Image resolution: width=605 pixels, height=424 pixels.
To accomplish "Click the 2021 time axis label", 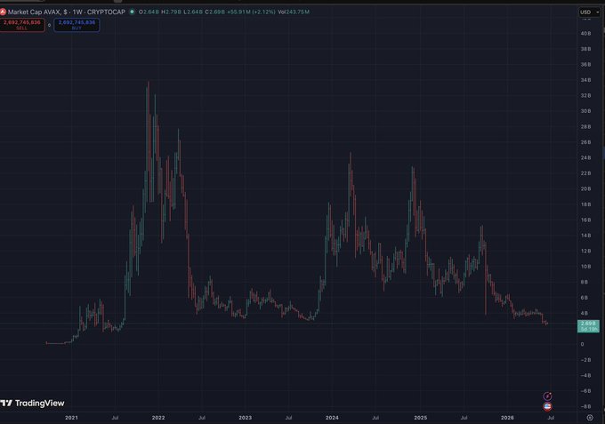I will click(x=71, y=418).
